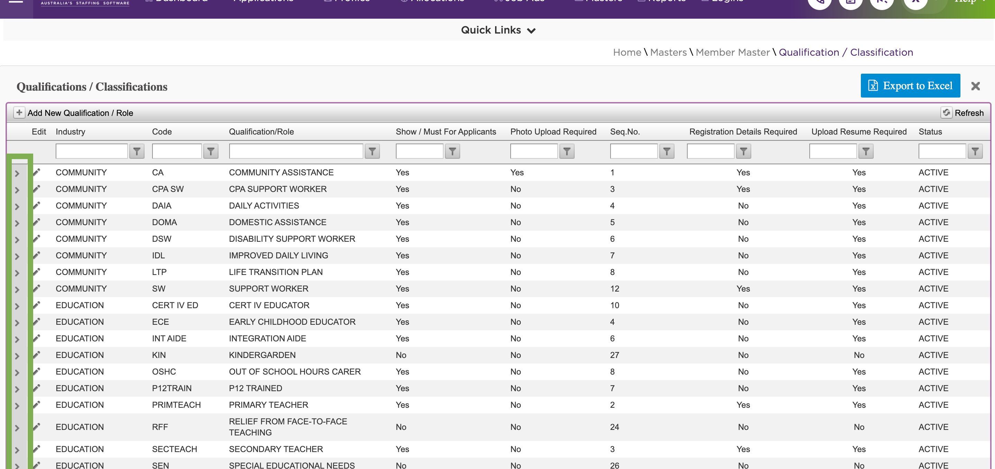Screen dimensions: 995x469
Task: Edit the EARLY CHILDHOOD EDUCATOR row pencil
Action: click(37, 322)
